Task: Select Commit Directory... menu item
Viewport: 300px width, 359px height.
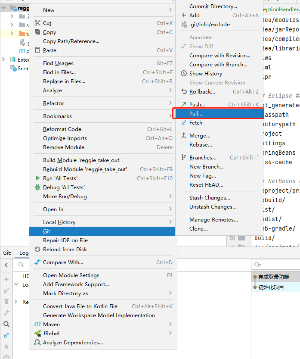Action: pos(219,6)
